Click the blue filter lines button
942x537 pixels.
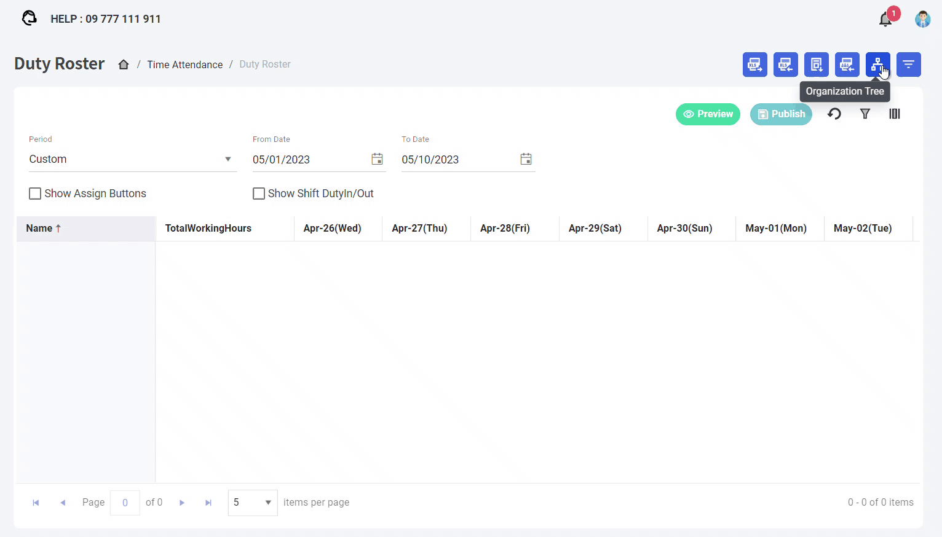pyautogui.click(x=908, y=65)
